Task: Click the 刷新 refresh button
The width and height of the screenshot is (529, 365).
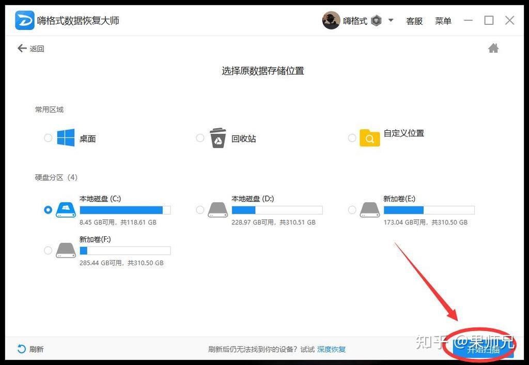Action: [30, 349]
